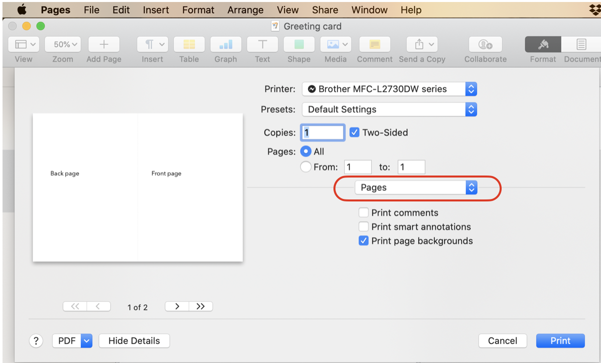Open the PDF dropdown menu

(72, 341)
